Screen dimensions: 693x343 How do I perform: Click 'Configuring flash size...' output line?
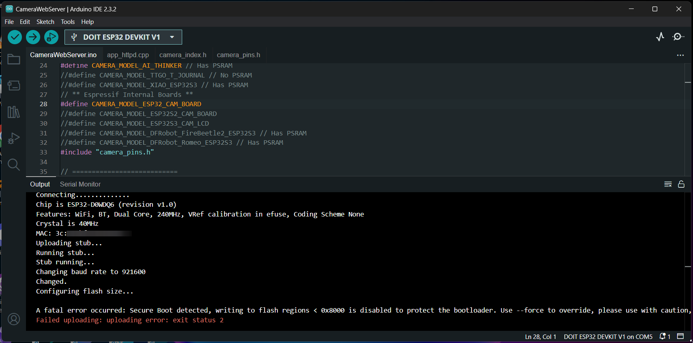84,292
